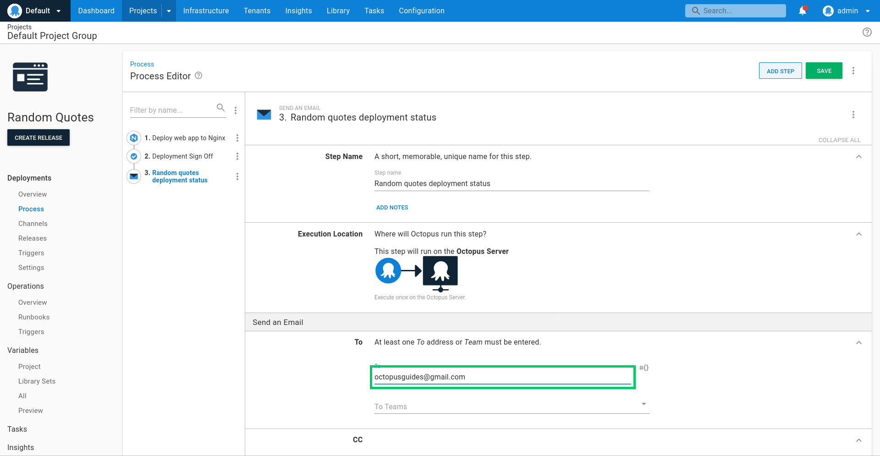Screen dimensions: 880x456
Task: Open overflow menu for Random quotes deployment status step
Action: tap(237, 176)
